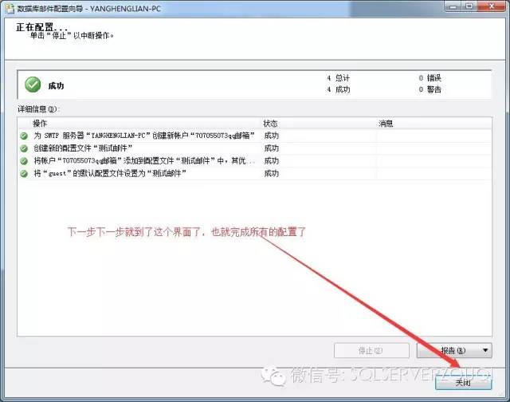Maximize the 数据库邮件配置向导 window

(469, 6)
